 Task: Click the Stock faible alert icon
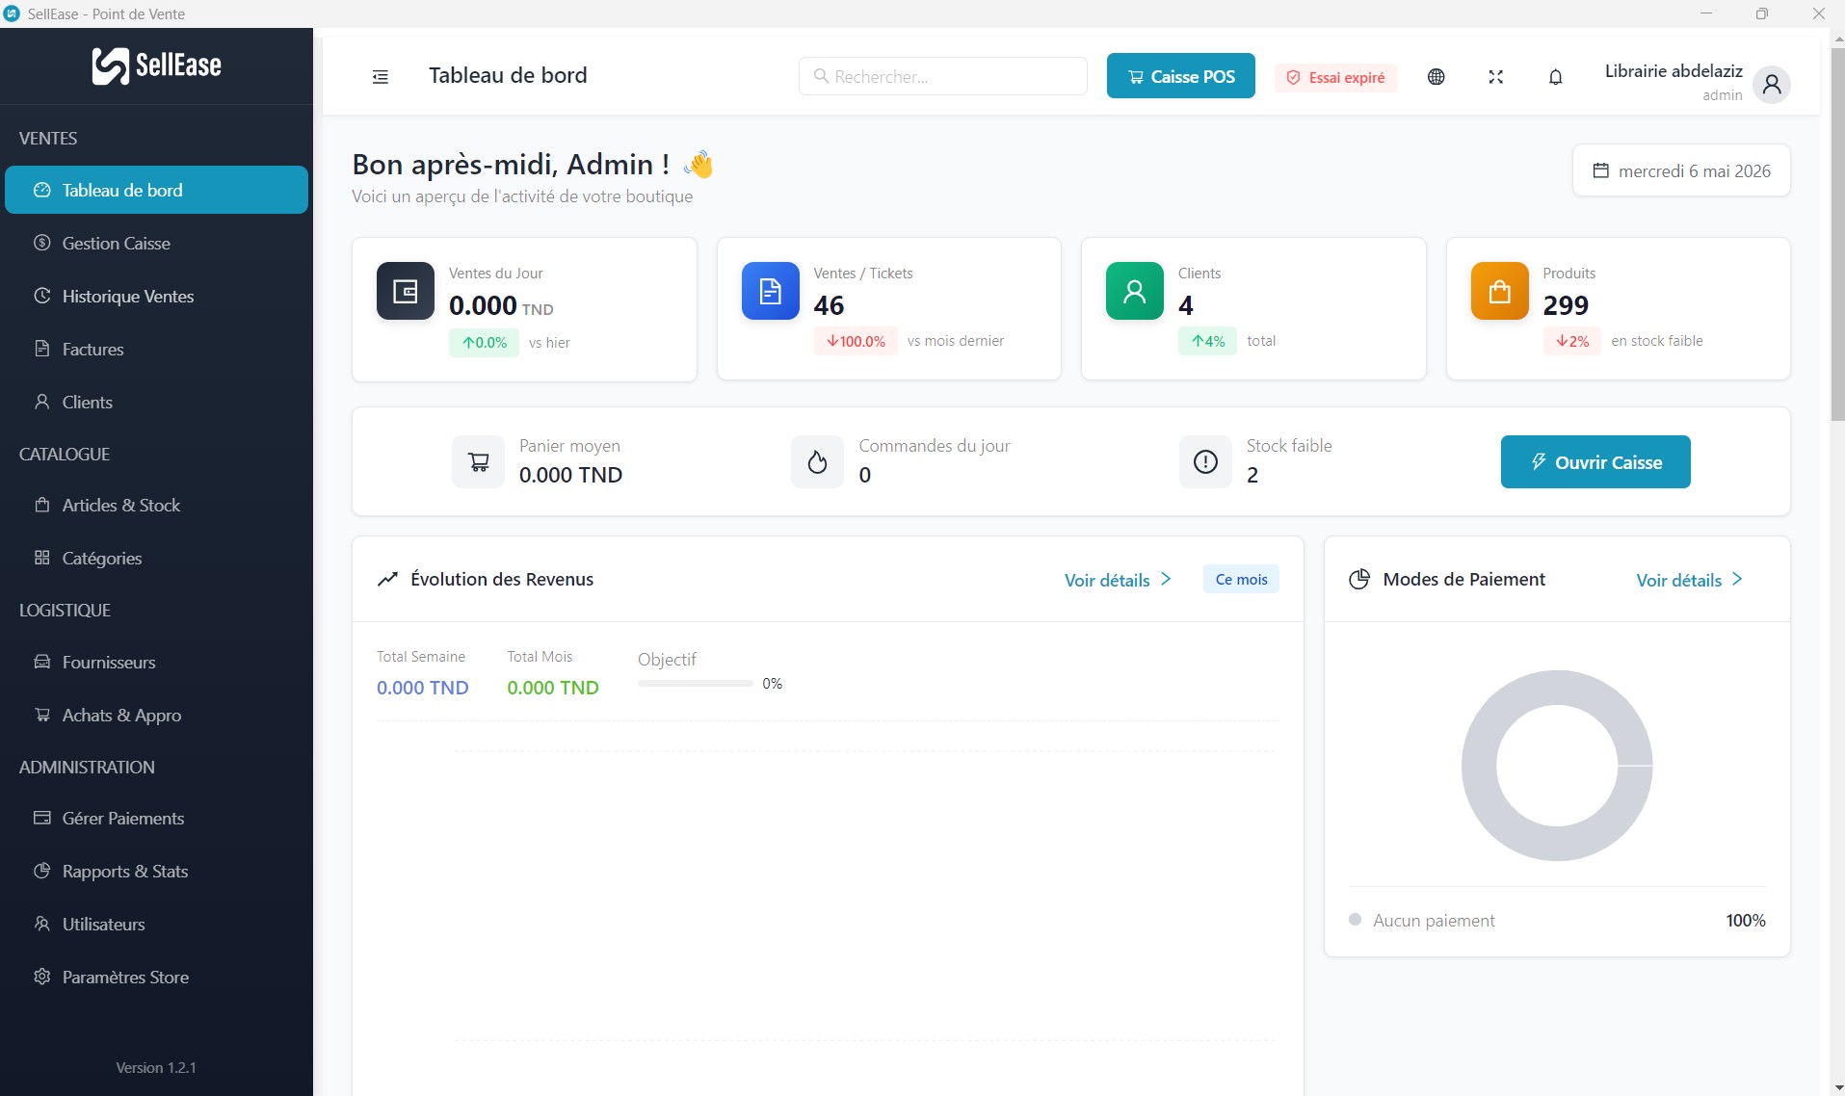pyautogui.click(x=1205, y=462)
